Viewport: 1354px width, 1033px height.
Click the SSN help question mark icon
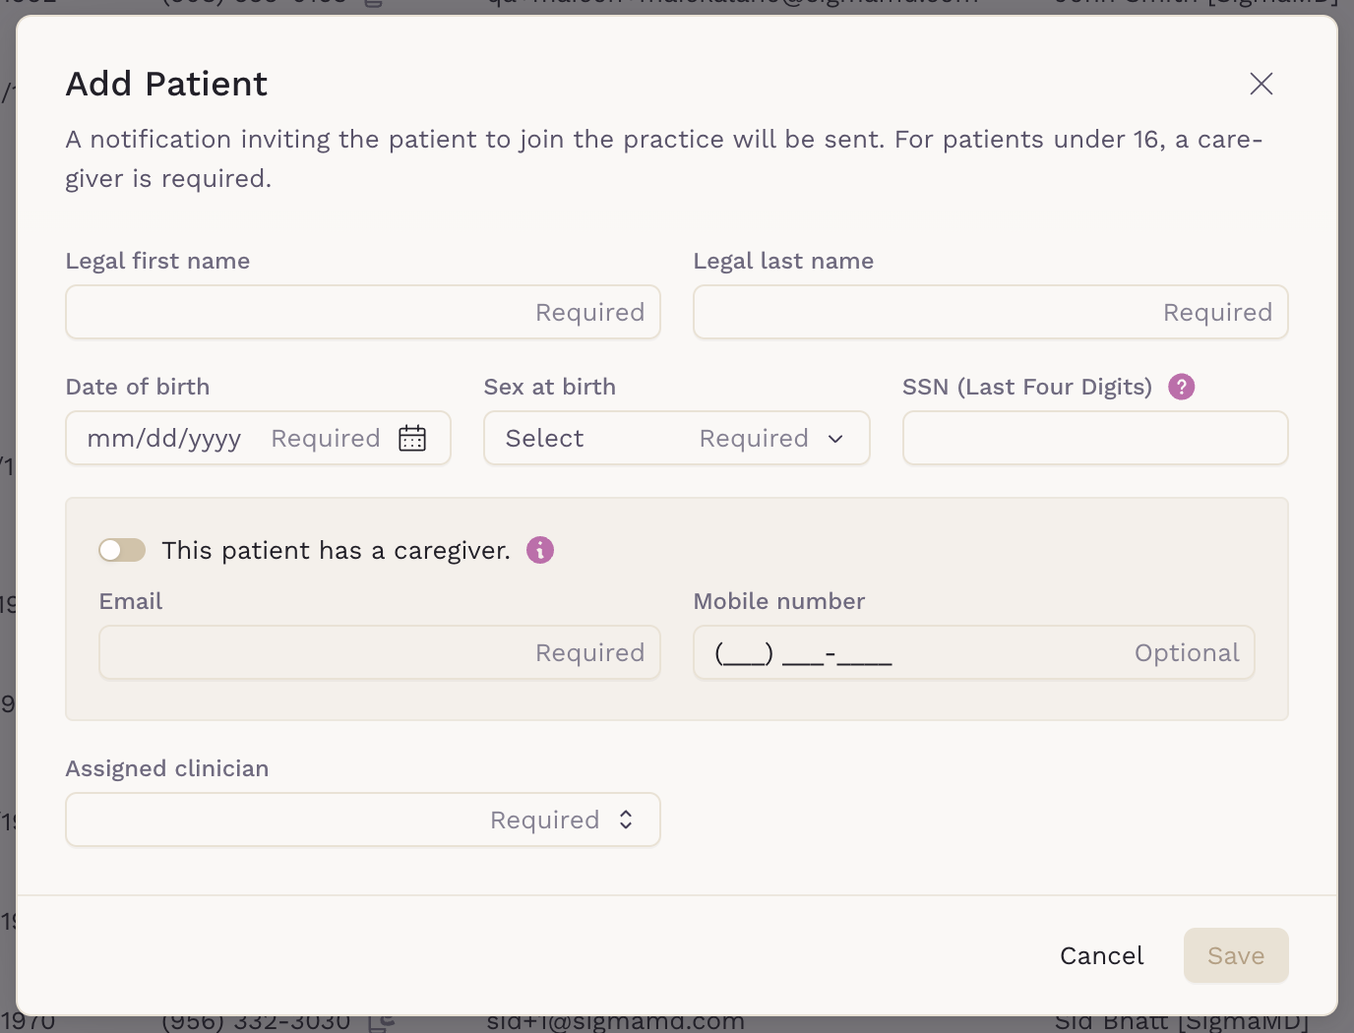pos(1181,387)
